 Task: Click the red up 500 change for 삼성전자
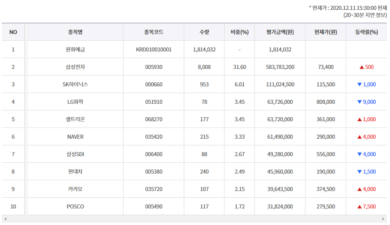click(x=367, y=67)
